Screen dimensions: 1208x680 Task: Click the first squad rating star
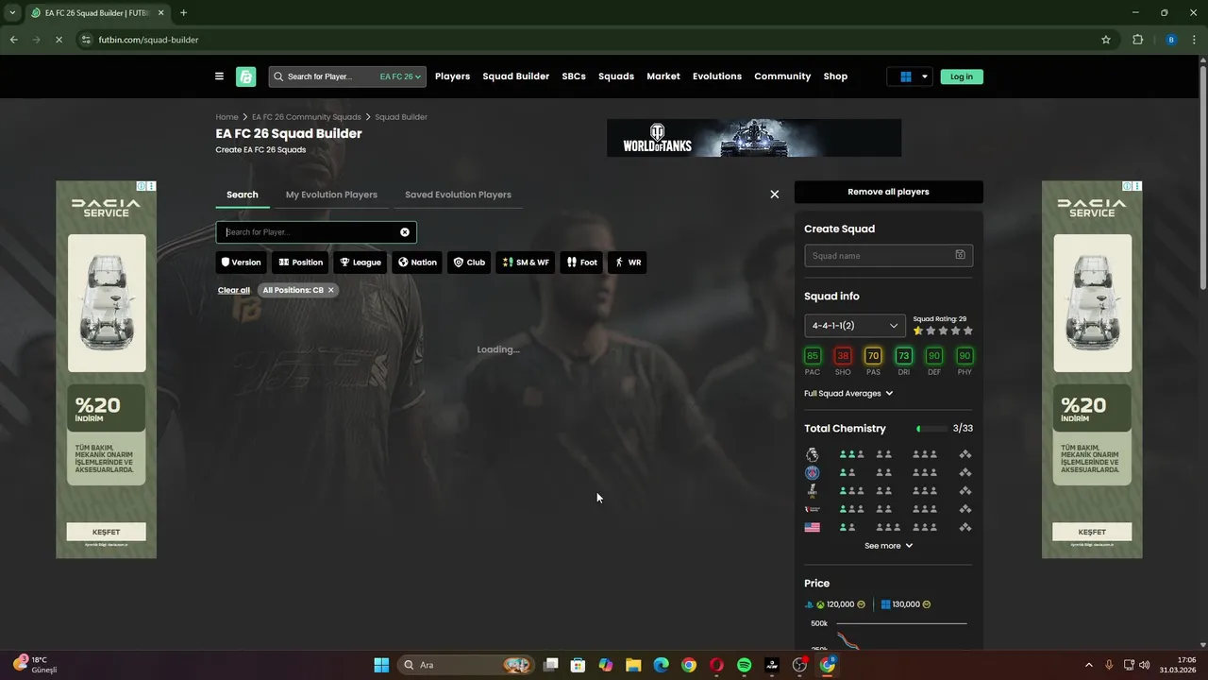[x=918, y=331]
